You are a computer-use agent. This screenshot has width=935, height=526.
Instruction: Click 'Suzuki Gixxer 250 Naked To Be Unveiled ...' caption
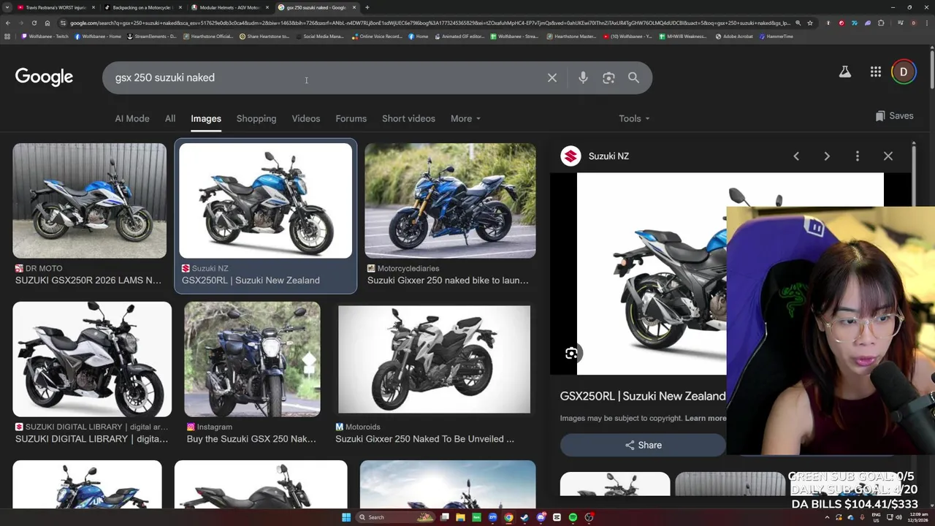click(424, 439)
